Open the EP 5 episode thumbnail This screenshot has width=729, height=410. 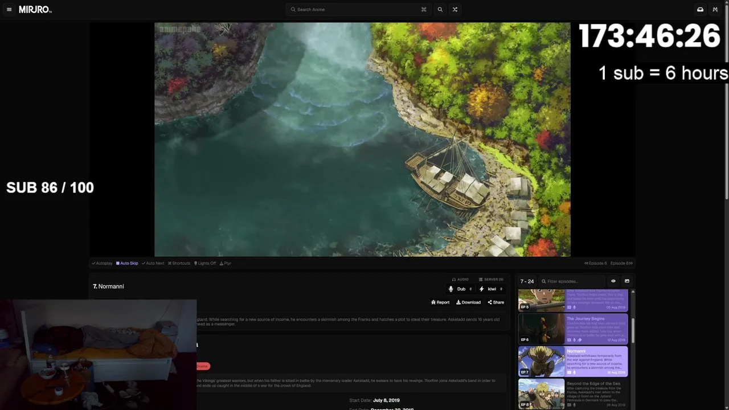click(x=541, y=300)
